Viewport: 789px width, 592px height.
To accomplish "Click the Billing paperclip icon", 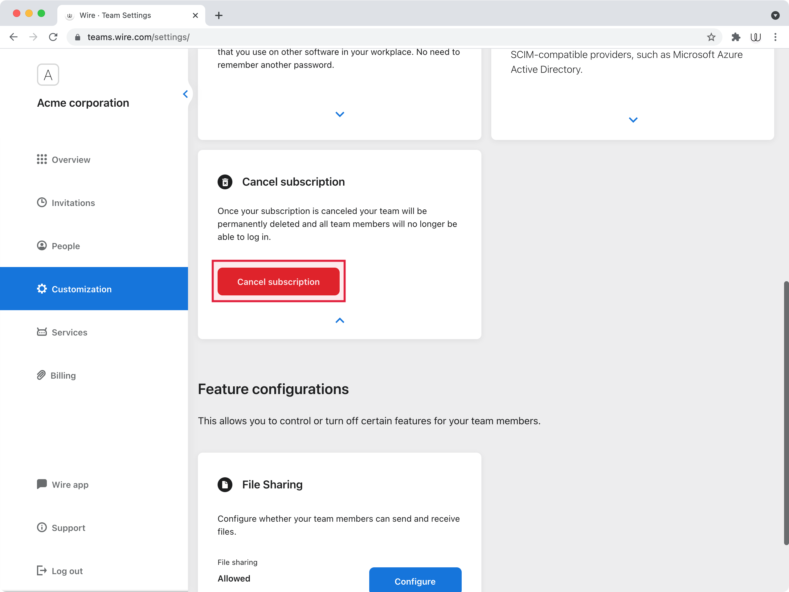I will tap(41, 375).
